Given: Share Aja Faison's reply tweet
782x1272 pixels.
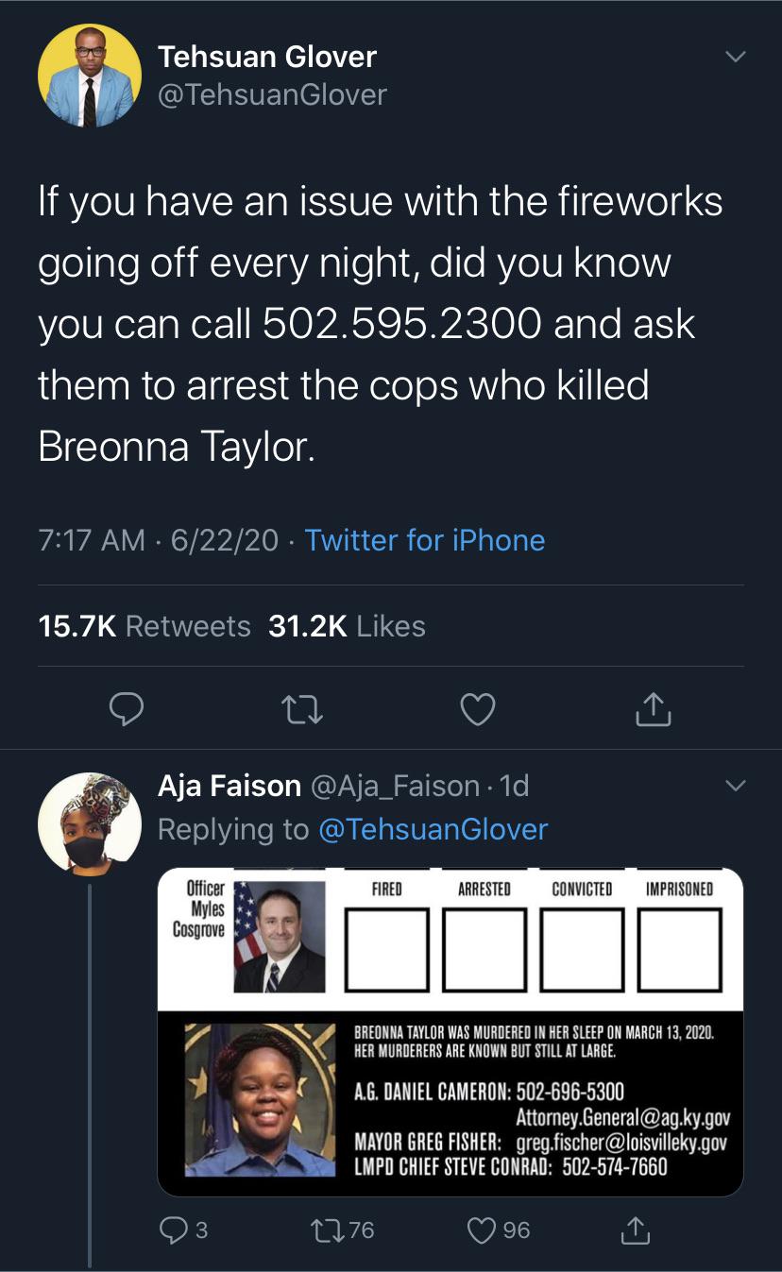Looking at the screenshot, I should pos(637,1230).
